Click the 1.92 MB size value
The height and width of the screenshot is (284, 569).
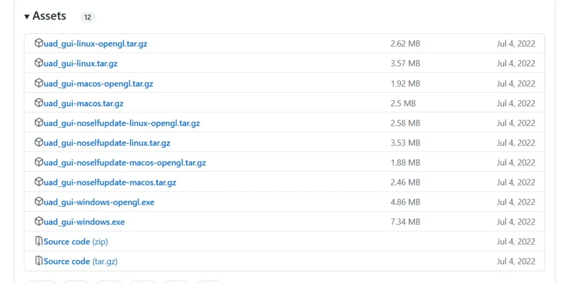point(405,83)
